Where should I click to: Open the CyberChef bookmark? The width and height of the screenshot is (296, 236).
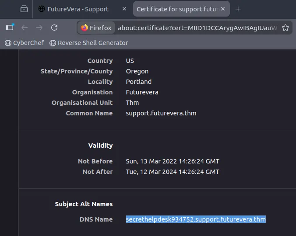coord(25,43)
